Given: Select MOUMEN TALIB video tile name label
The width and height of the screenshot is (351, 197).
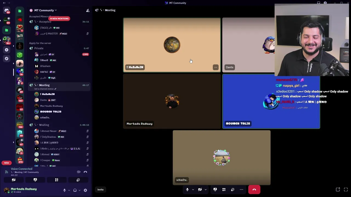Looking at the screenshot, I should [x=238, y=123].
